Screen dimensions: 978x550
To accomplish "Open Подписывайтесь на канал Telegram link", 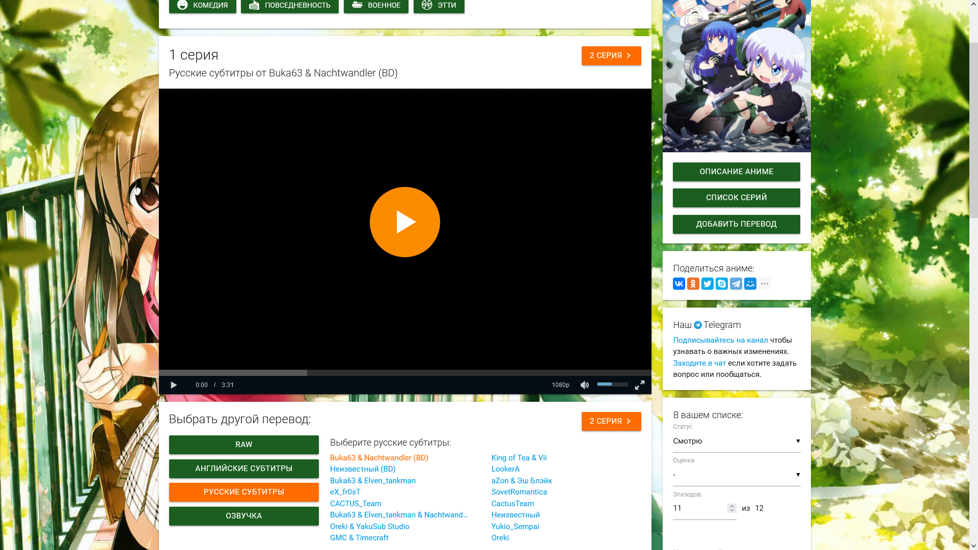I will (x=720, y=340).
